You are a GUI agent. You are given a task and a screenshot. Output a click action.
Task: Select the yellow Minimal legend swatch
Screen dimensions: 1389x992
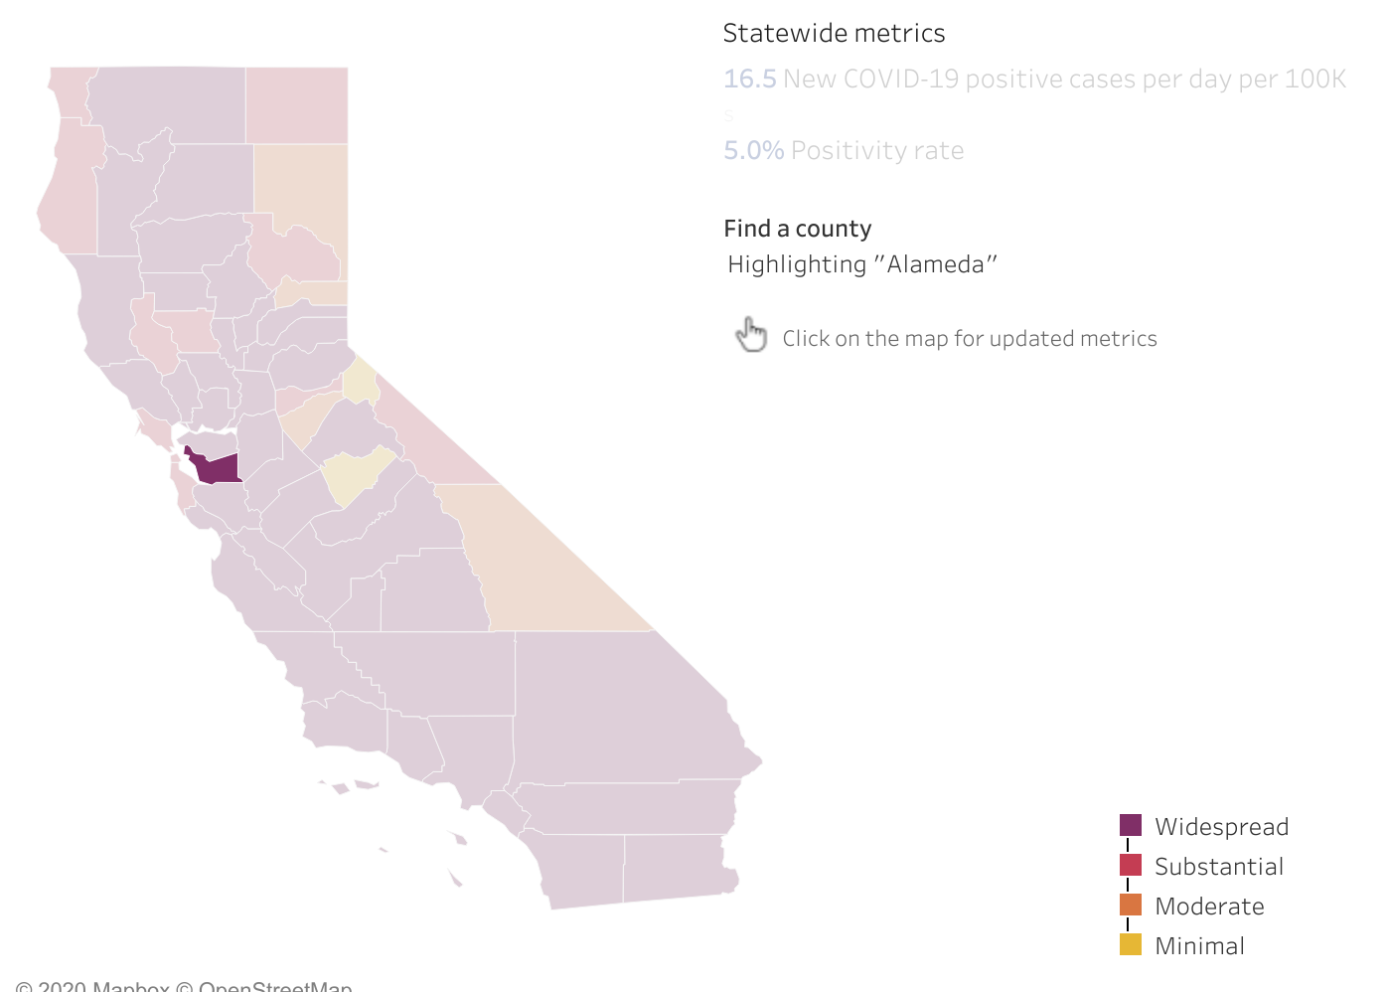click(x=1131, y=944)
